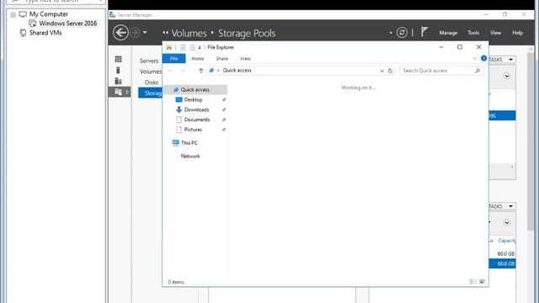Click the Capacity column header
This screenshot has width=539, height=303.
click(x=507, y=241)
